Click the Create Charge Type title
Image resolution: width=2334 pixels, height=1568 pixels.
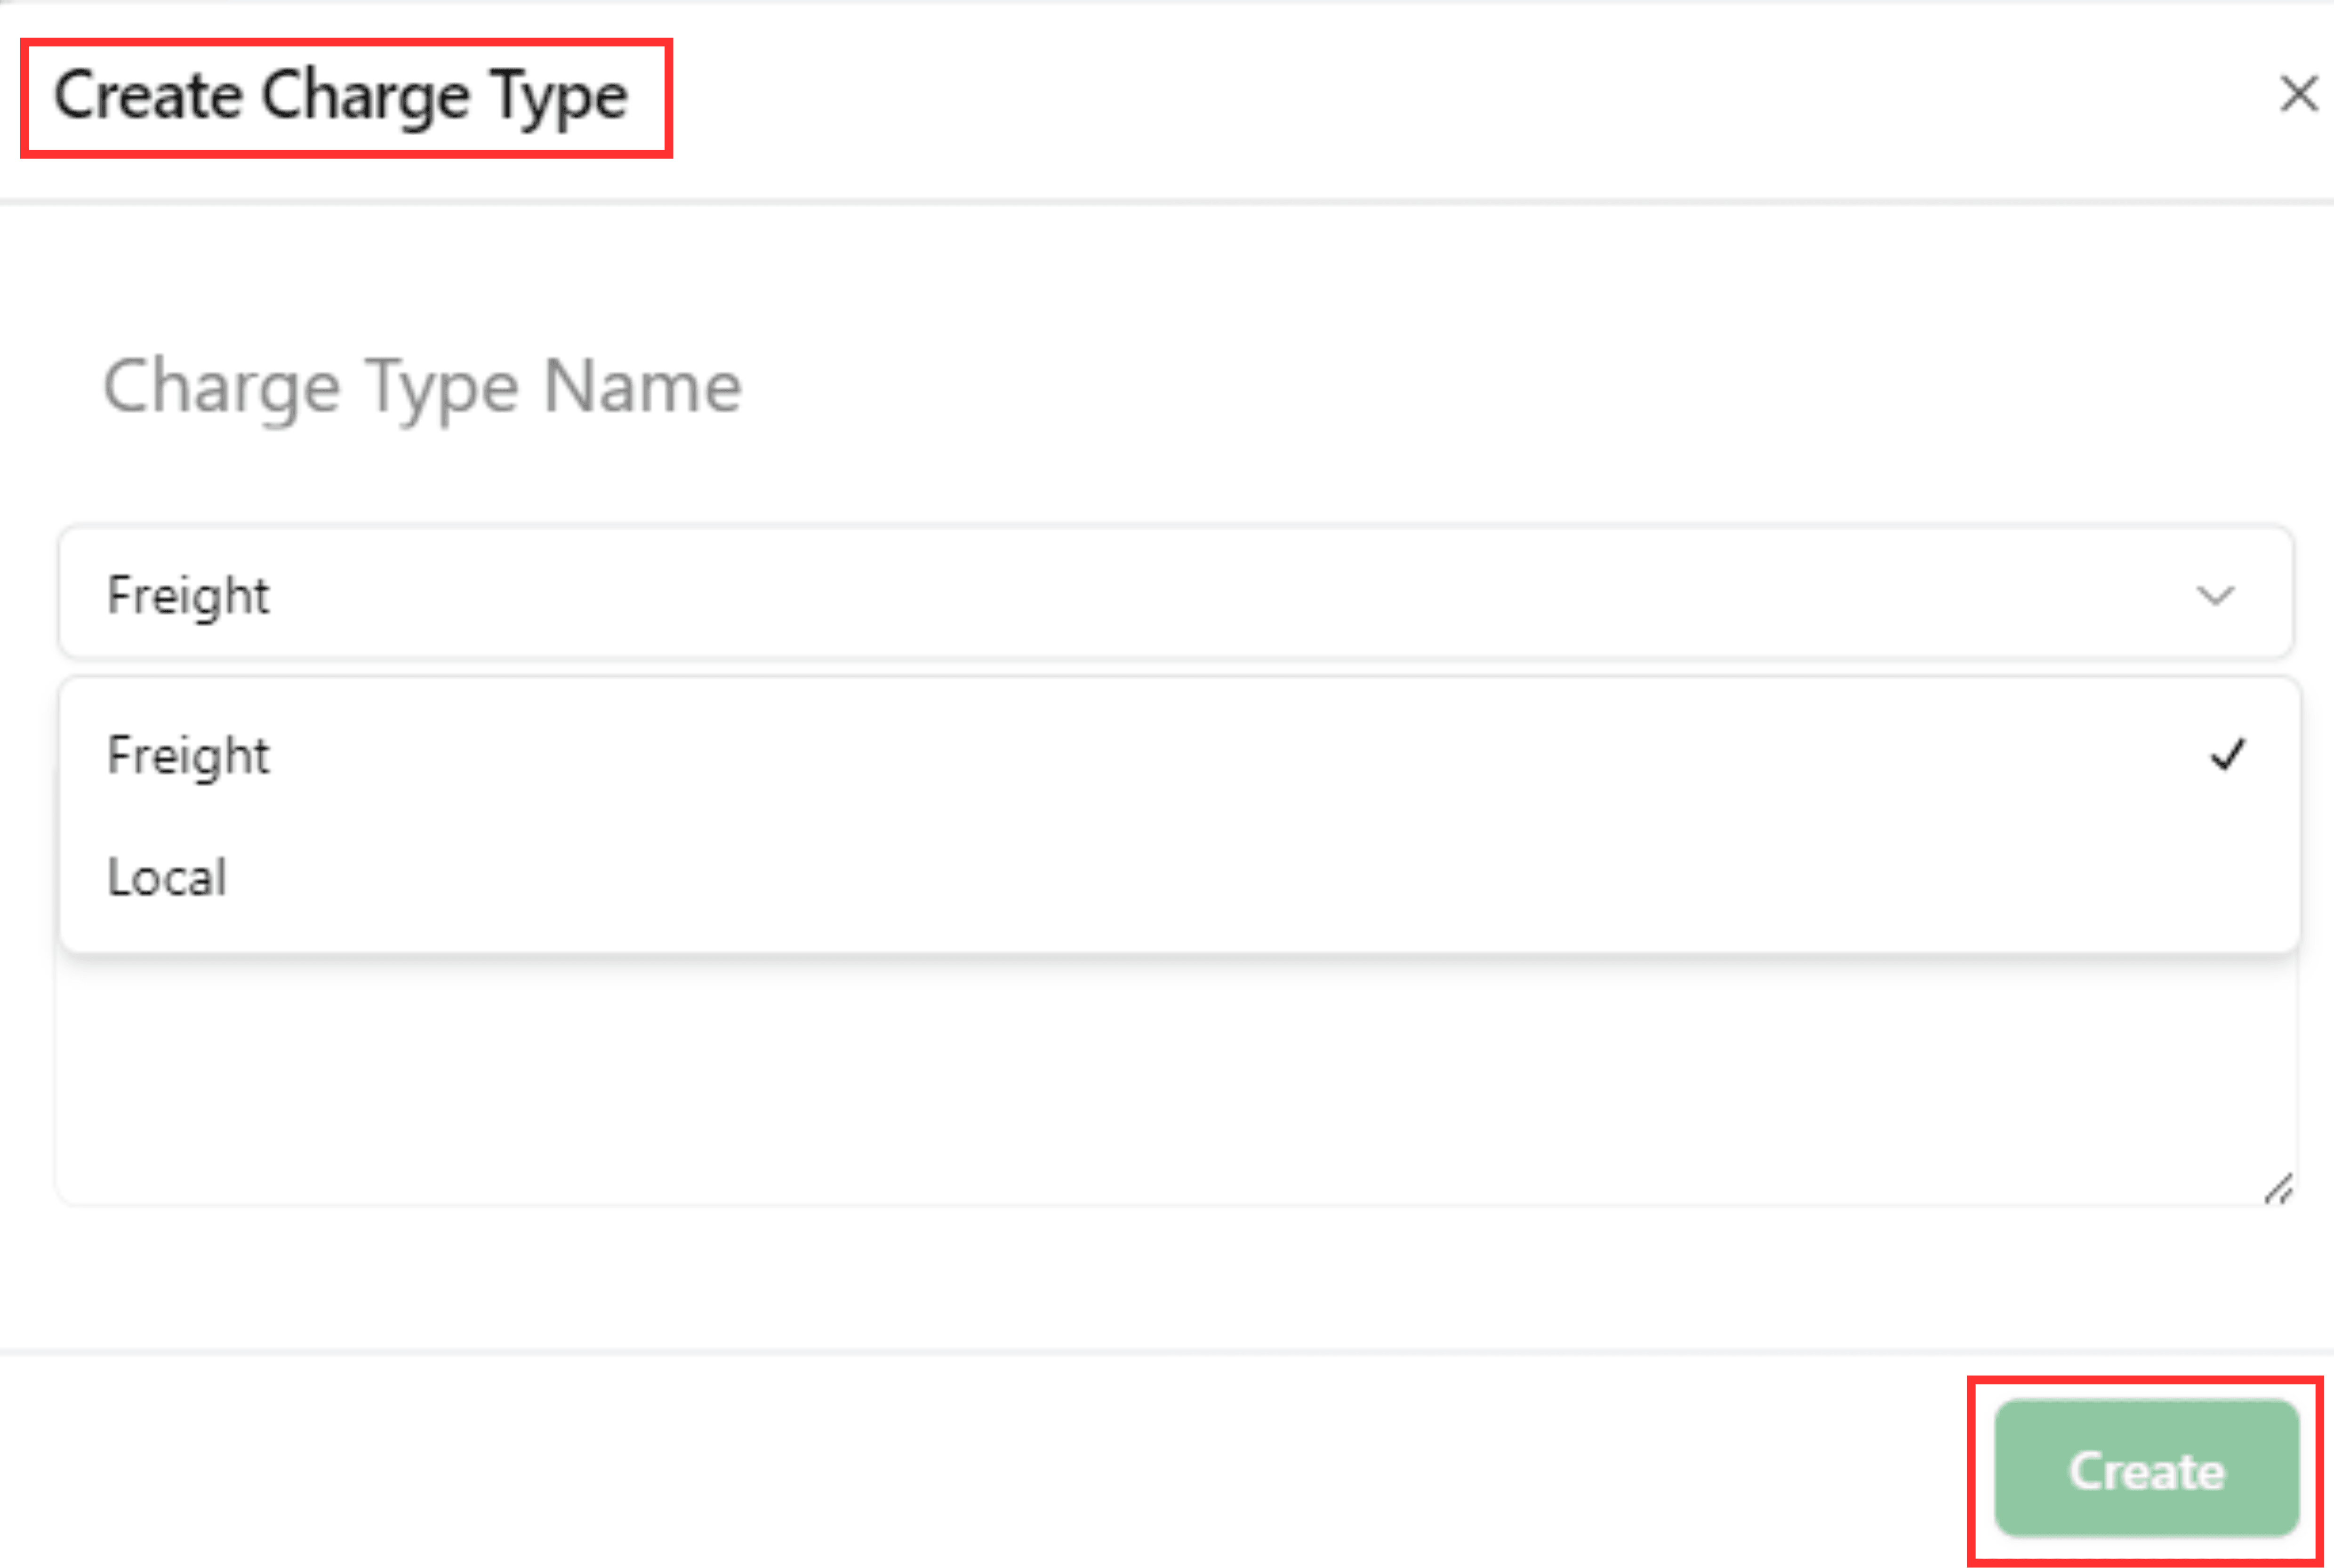(340, 97)
